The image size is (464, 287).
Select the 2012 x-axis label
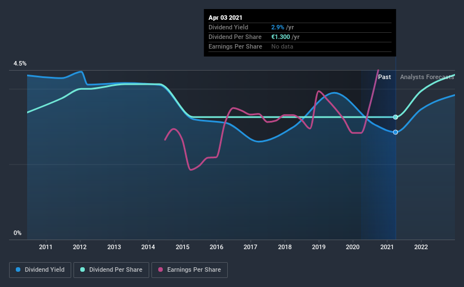pos(80,247)
